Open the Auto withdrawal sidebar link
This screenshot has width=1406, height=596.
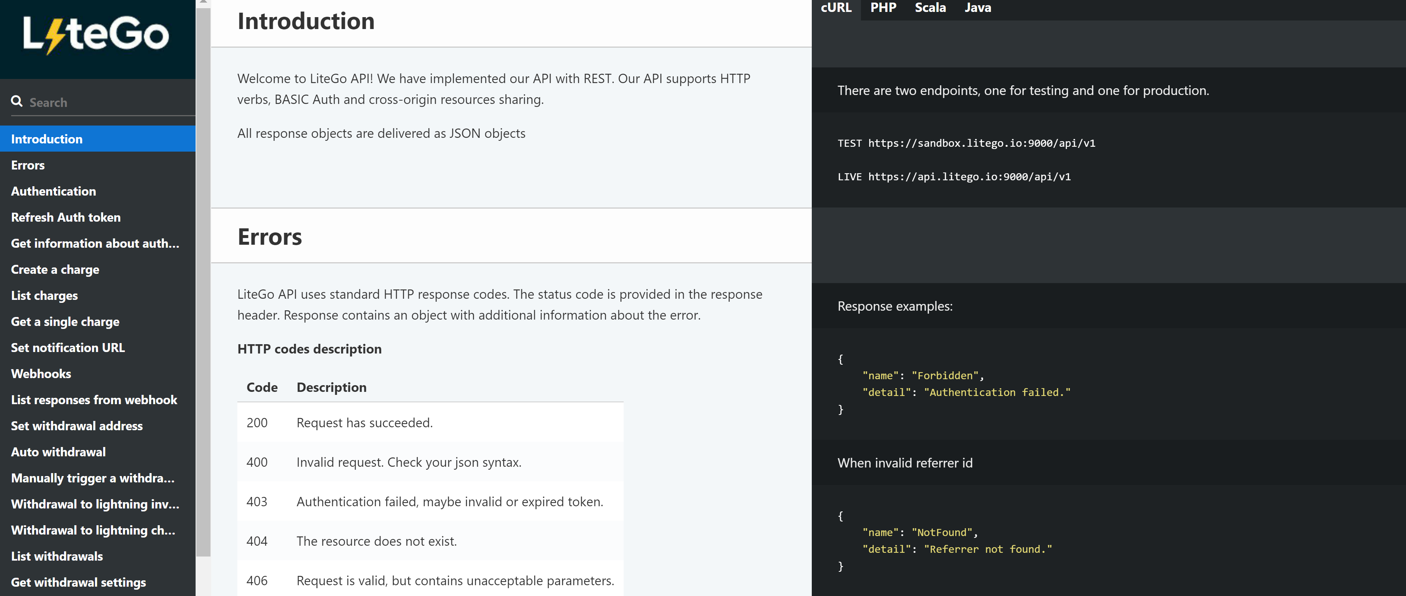pos(58,452)
